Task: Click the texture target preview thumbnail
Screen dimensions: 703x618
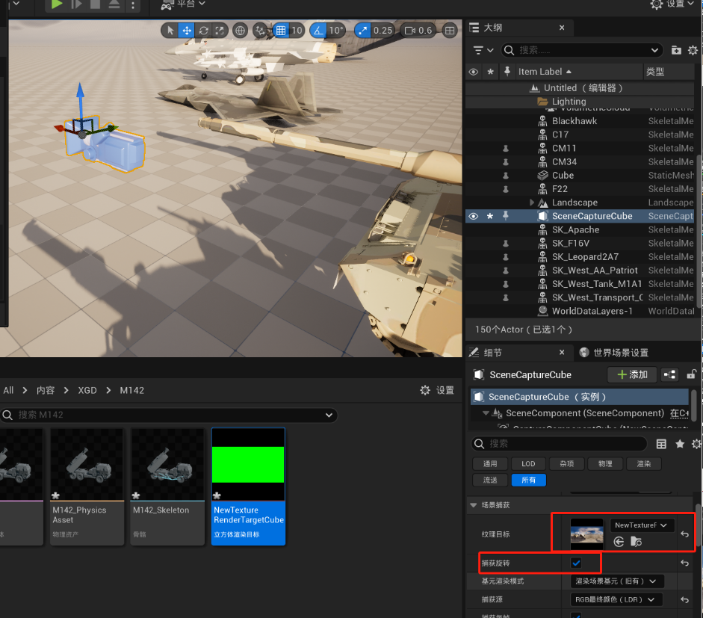Action: point(587,533)
